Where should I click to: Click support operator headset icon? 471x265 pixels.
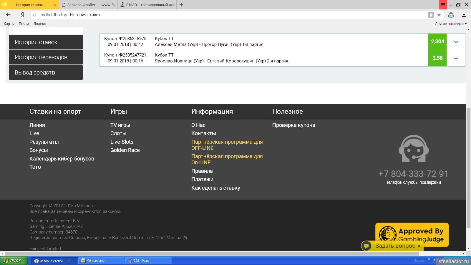(x=414, y=148)
